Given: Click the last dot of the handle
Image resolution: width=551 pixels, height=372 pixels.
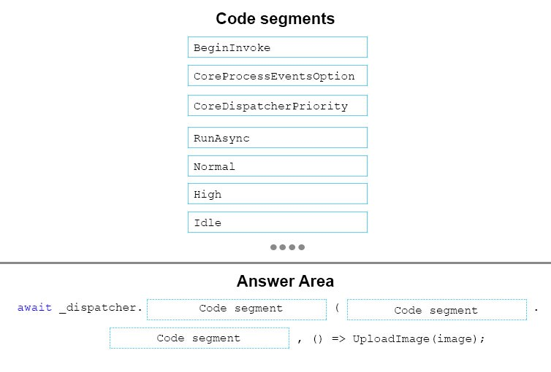Looking at the screenshot, I should [x=302, y=247].
